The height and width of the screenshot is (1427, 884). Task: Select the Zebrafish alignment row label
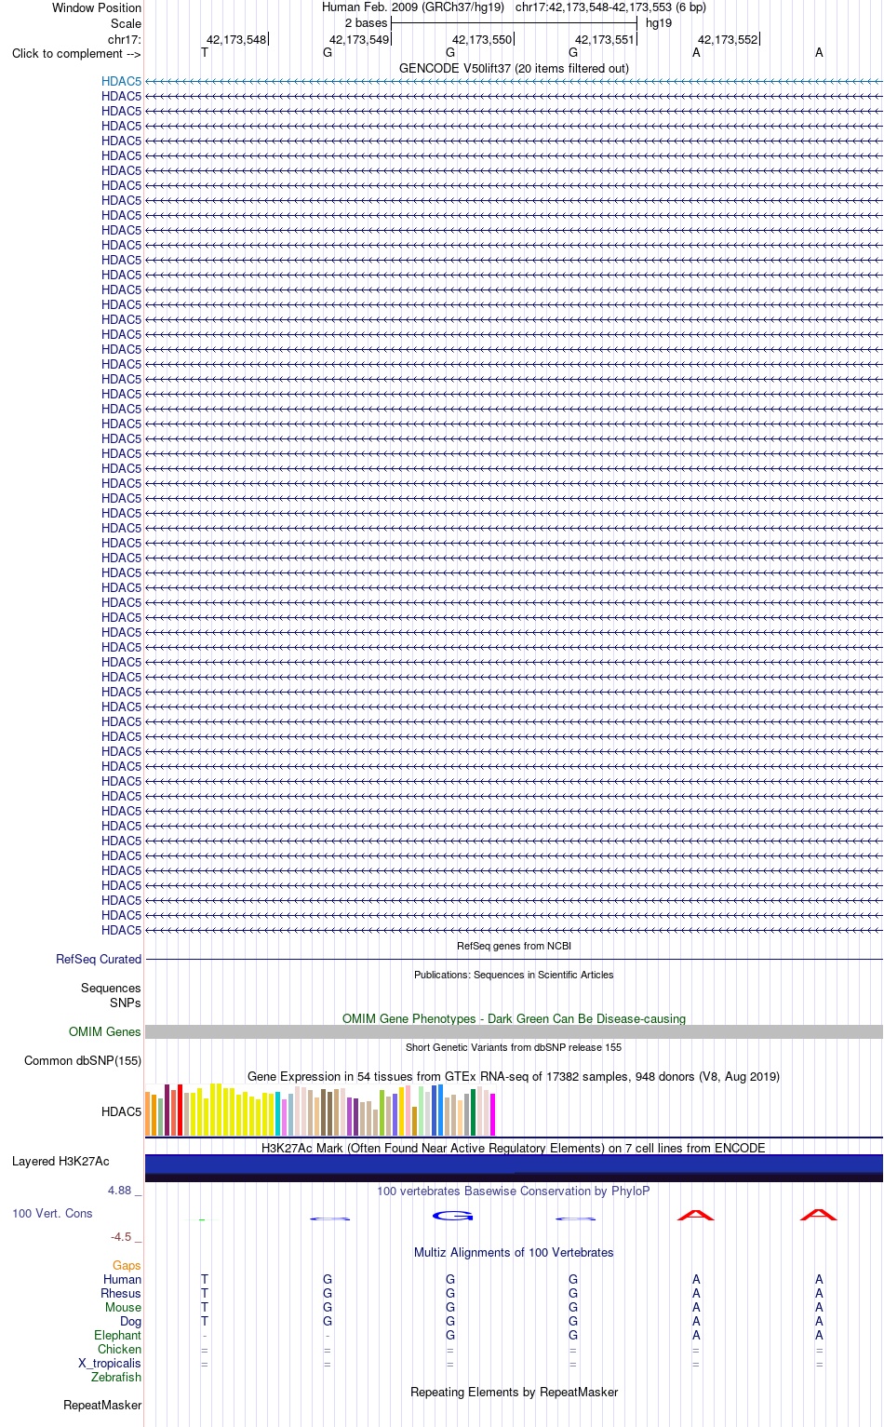pyautogui.click(x=116, y=1377)
